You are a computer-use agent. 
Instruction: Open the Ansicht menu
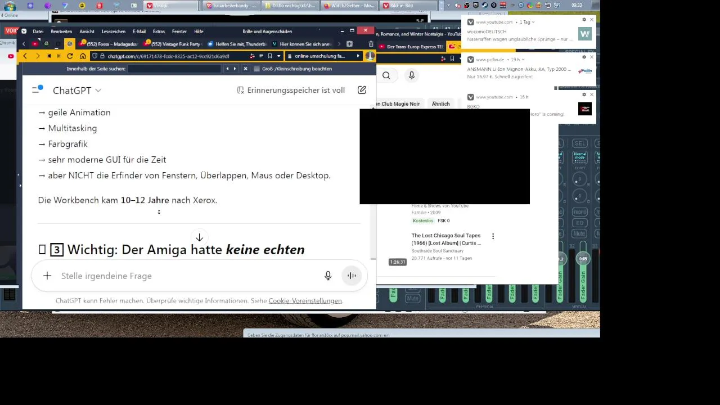click(x=87, y=31)
